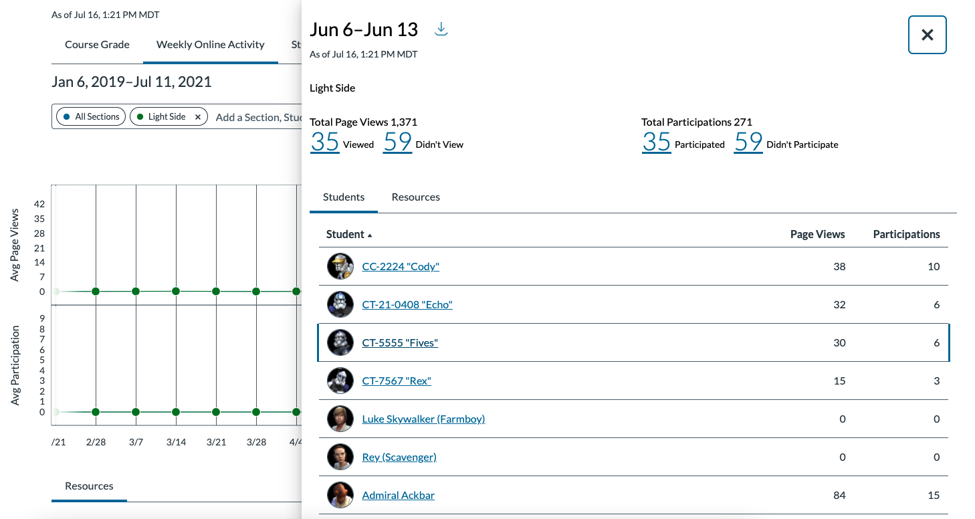Select the 3/28 participation data point
This screenshot has height=519, width=975.
click(x=256, y=412)
